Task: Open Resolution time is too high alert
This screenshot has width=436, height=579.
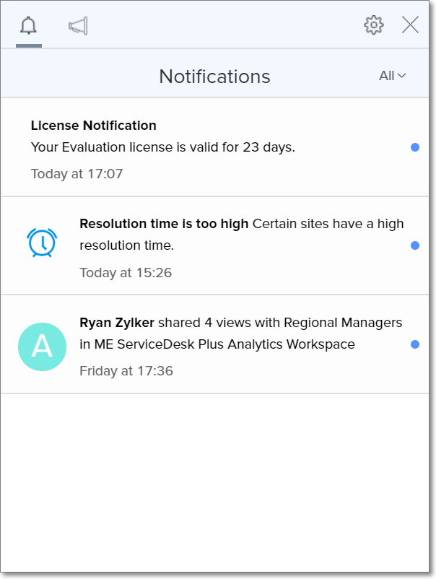Action: point(164,224)
